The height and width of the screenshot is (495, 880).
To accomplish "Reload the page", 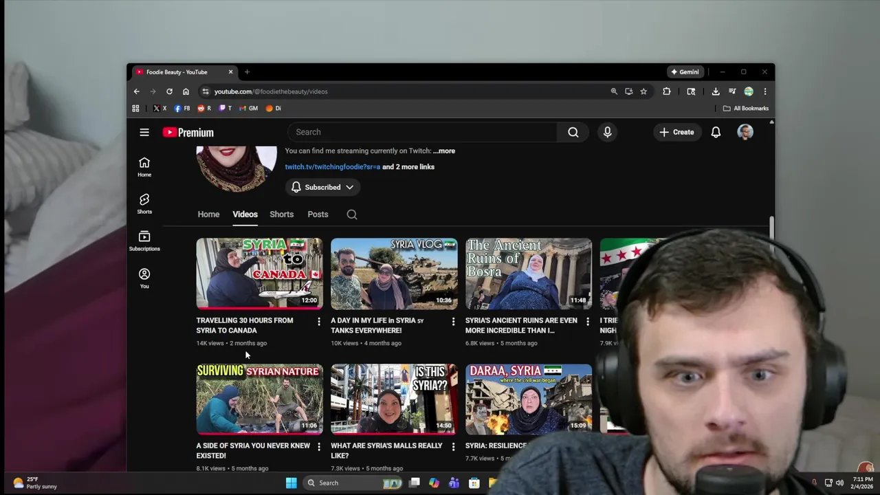I will point(169,91).
